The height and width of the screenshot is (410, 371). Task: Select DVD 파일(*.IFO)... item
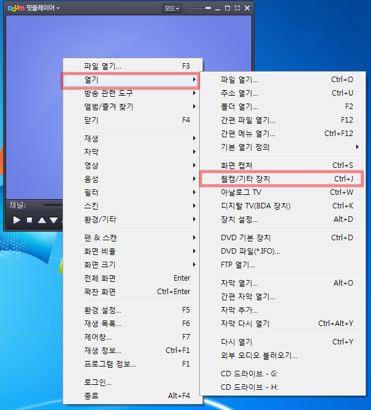(283, 251)
